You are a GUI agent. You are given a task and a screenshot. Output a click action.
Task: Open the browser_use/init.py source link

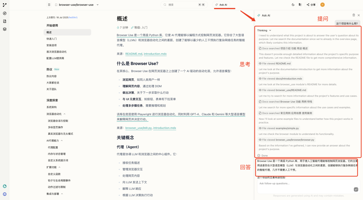[138, 128]
